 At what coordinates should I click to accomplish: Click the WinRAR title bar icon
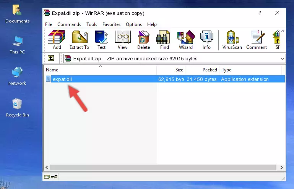tap(47, 13)
